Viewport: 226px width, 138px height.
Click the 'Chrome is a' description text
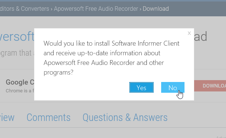pyautogui.click(x=20, y=91)
